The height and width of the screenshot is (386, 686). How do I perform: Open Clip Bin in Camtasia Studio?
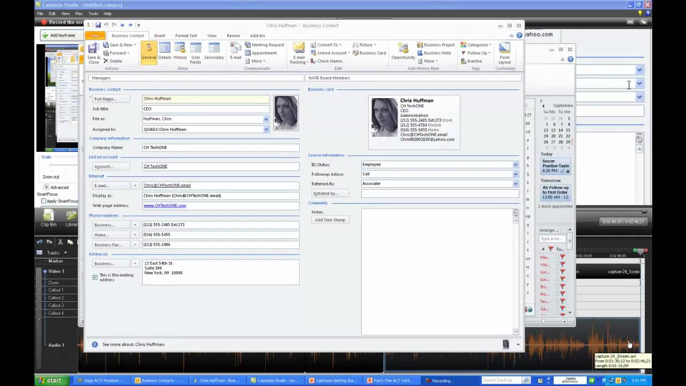48,218
